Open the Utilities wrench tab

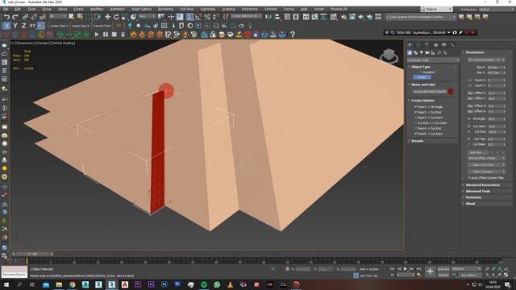coord(452,45)
